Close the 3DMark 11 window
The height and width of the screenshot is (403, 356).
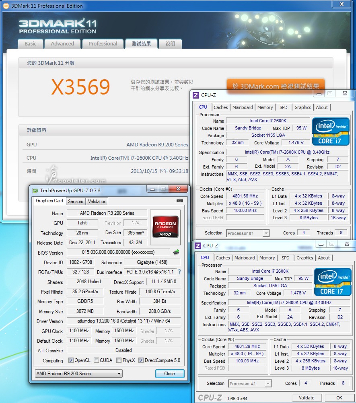click(x=342, y=4)
